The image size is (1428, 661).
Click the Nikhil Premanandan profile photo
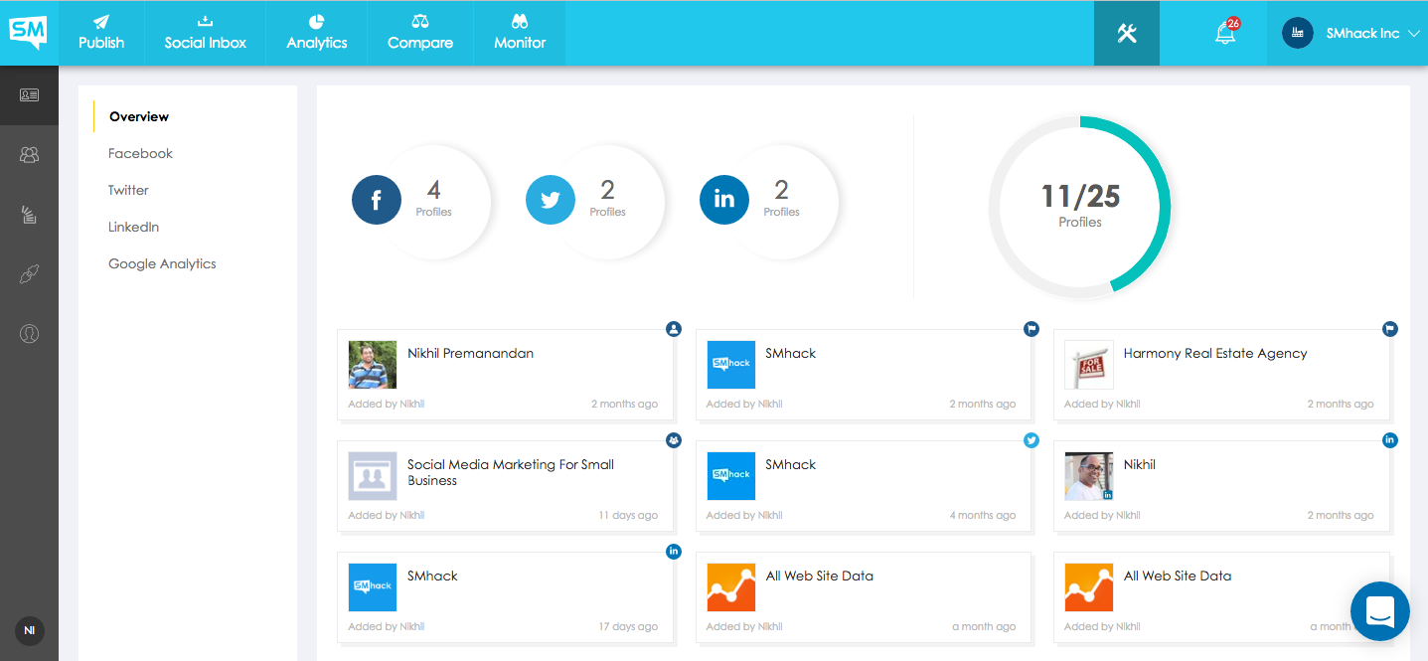point(373,365)
